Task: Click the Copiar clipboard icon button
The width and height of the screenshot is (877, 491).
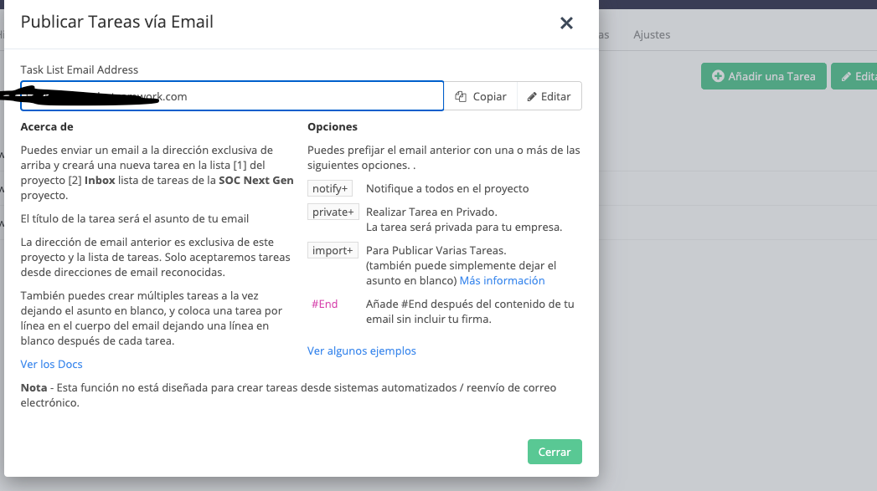Action: (x=481, y=96)
